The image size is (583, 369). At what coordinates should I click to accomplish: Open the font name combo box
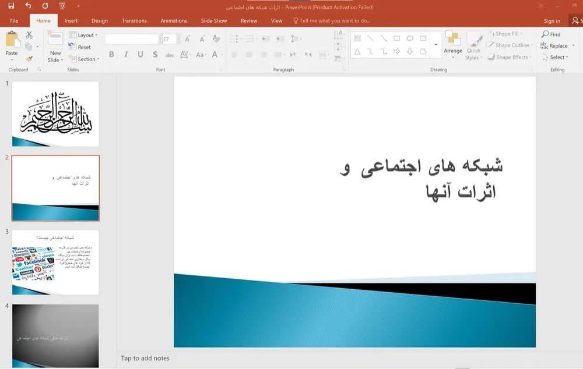coord(133,39)
